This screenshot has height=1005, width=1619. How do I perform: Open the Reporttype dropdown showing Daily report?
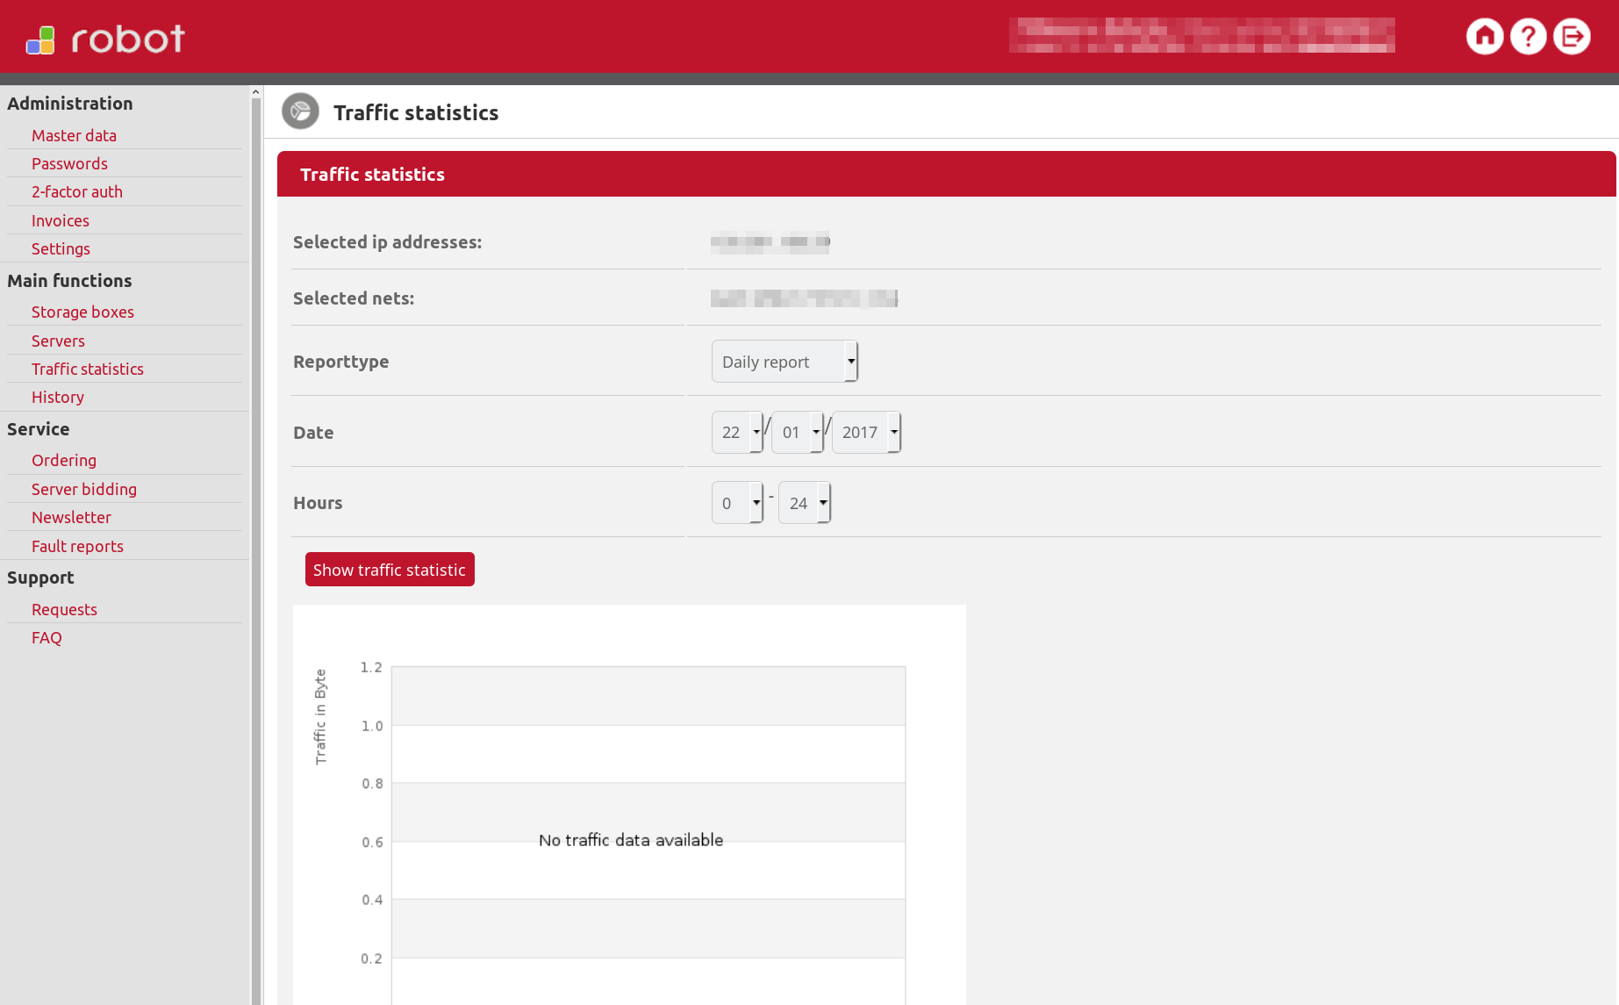pos(784,362)
